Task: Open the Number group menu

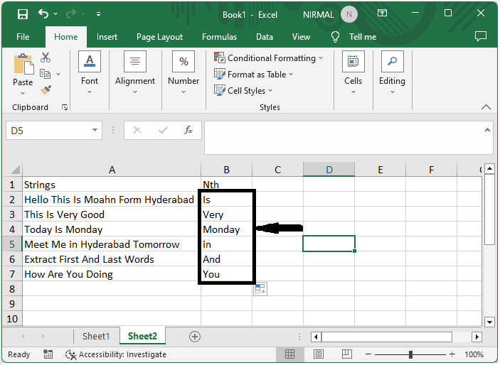Action: coord(183,72)
